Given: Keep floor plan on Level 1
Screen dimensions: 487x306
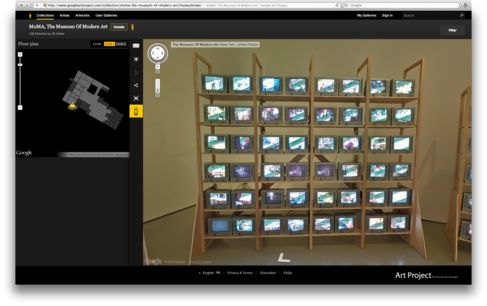Looking at the screenshot, I should (110, 44).
